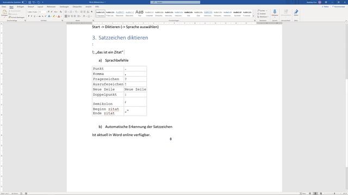Image resolution: width=348 pixels, height=195 pixels.
Task: Open Markieren select dropdown
Action: [263, 17]
